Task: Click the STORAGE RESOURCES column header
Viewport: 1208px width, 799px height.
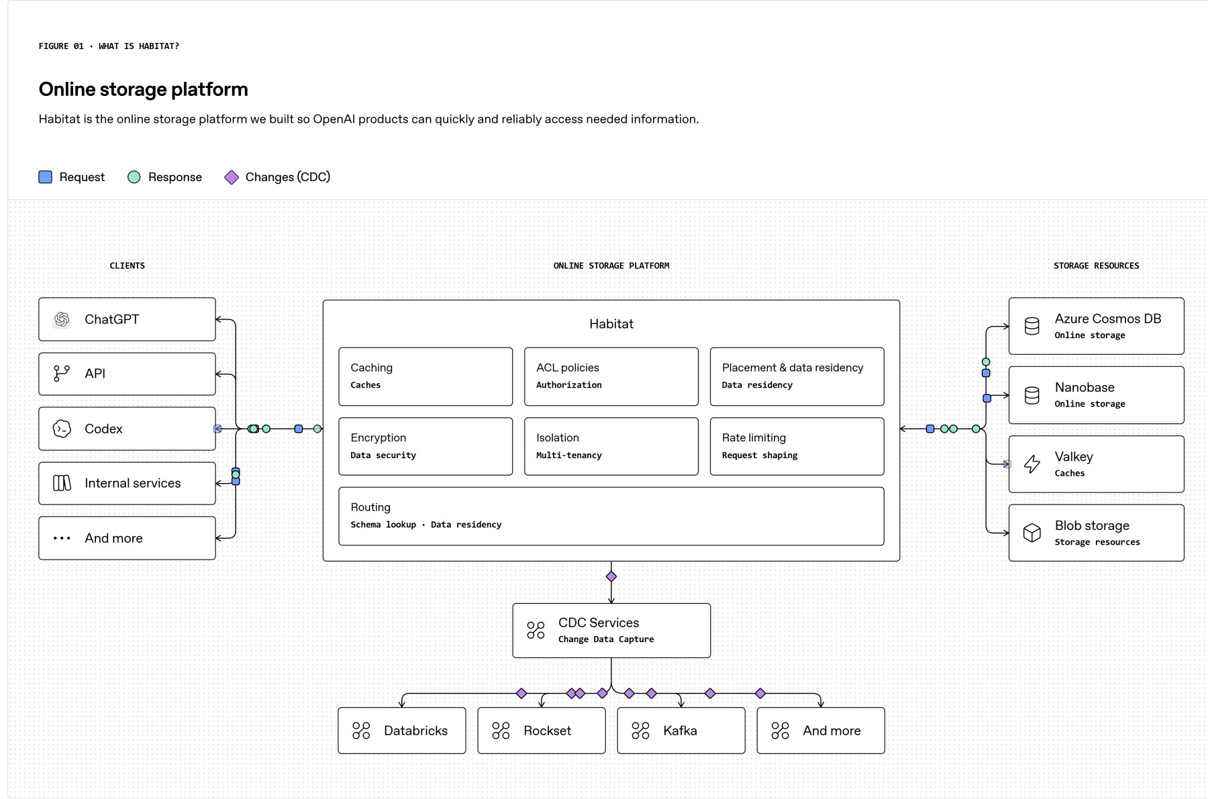Action: pos(1097,266)
